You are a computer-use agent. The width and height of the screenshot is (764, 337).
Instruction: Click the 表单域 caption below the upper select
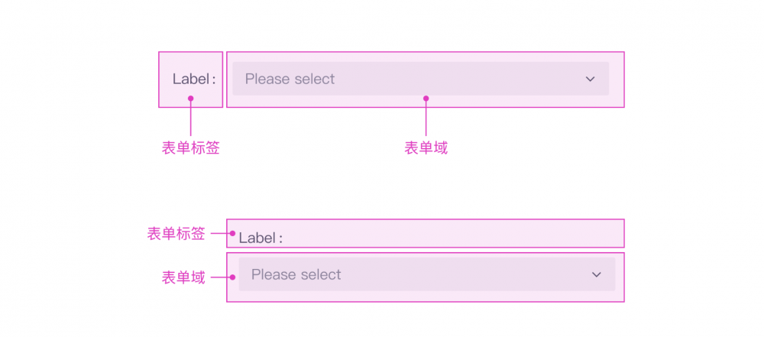pyautogui.click(x=426, y=148)
